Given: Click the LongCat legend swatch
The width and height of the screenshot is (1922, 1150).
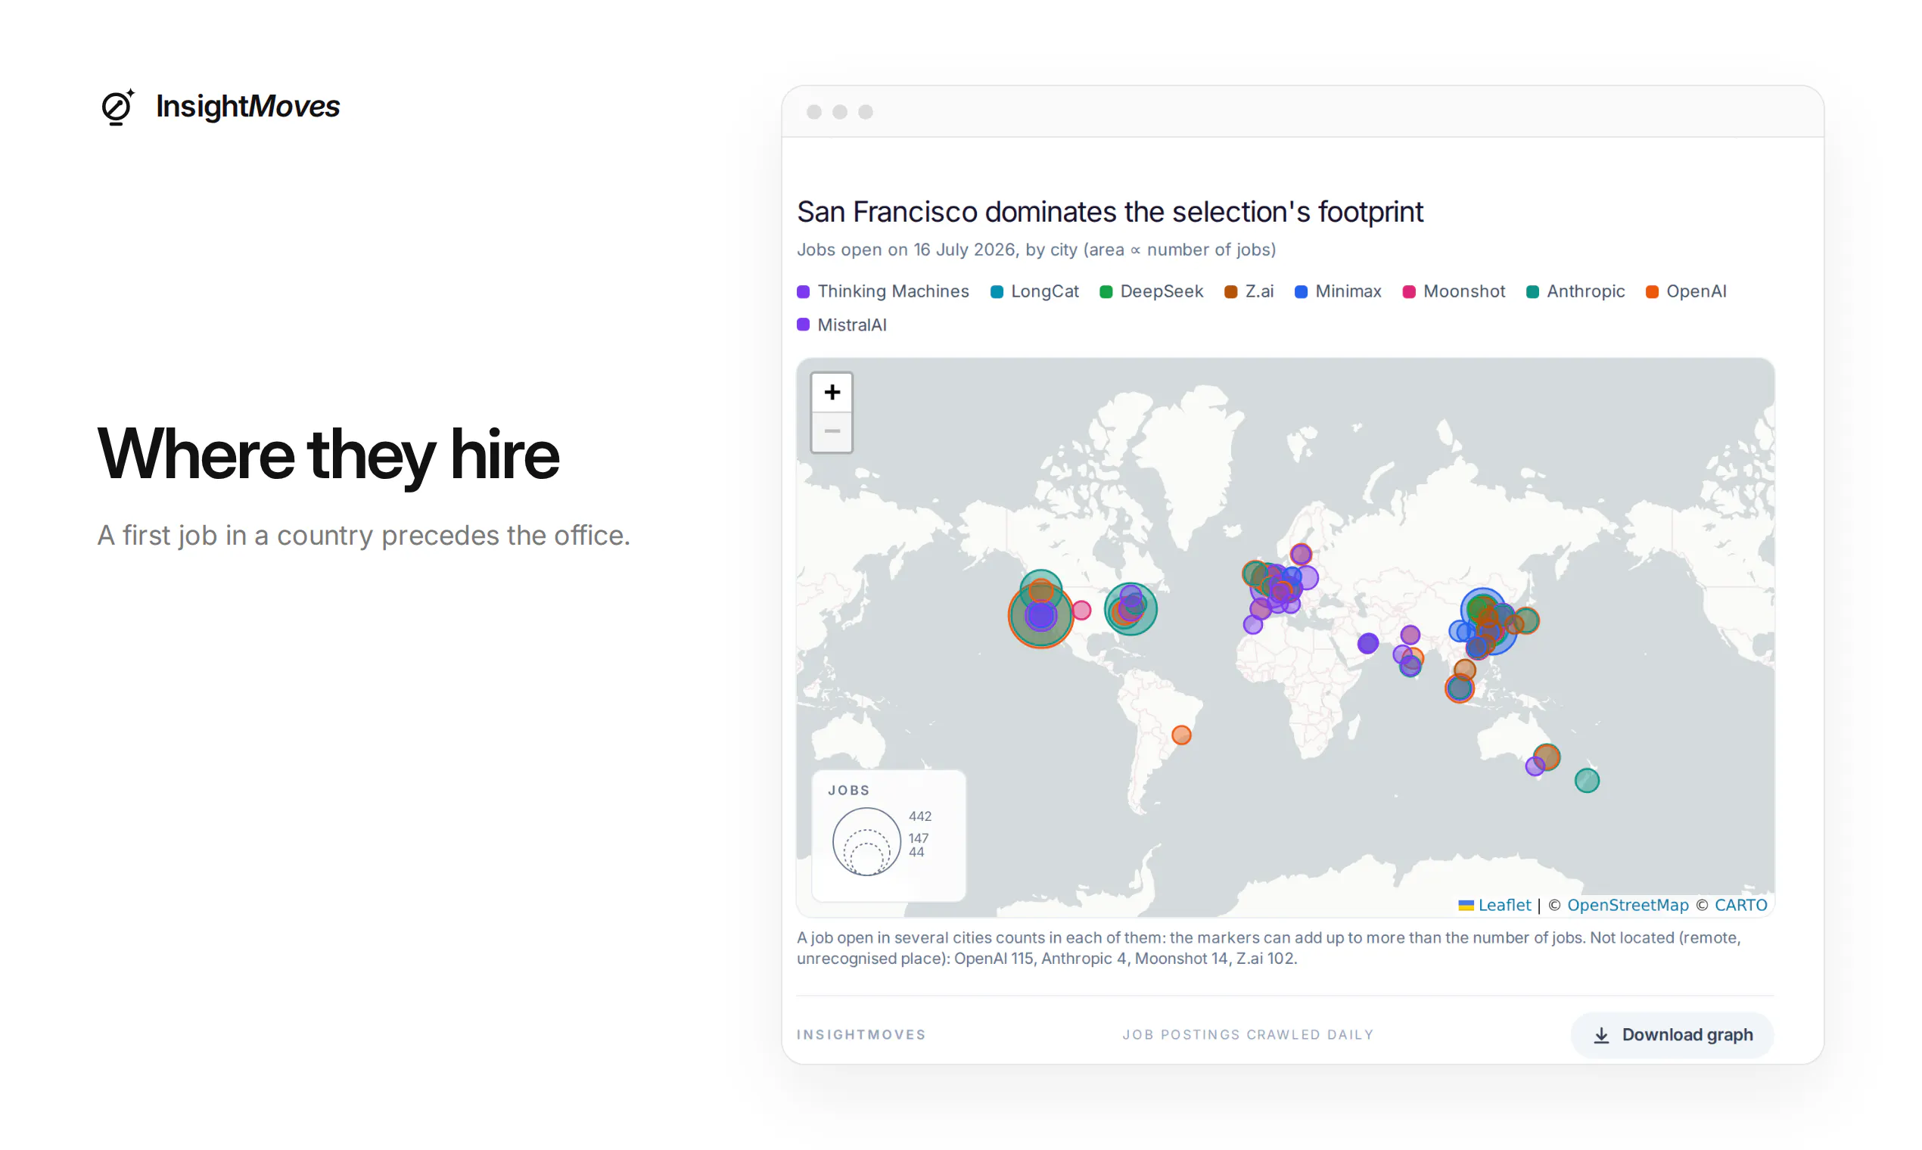Looking at the screenshot, I should tap(997, 291).
